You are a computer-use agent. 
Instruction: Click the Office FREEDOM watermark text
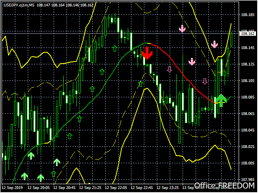click(225, 185)
